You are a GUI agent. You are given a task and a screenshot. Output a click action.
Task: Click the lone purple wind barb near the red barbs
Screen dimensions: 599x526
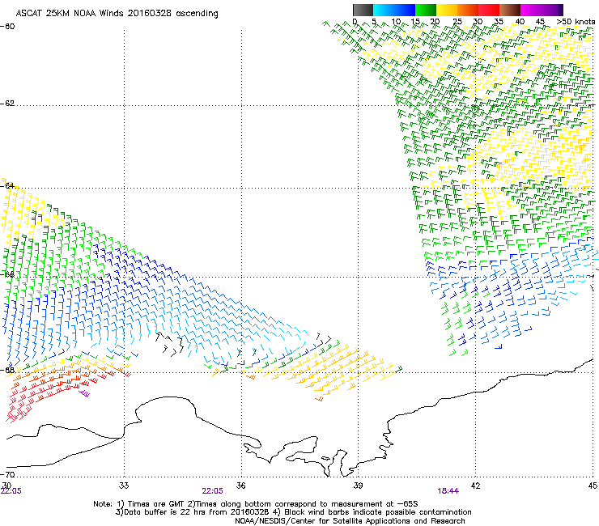pyautogui.click(x=84, y=393)
